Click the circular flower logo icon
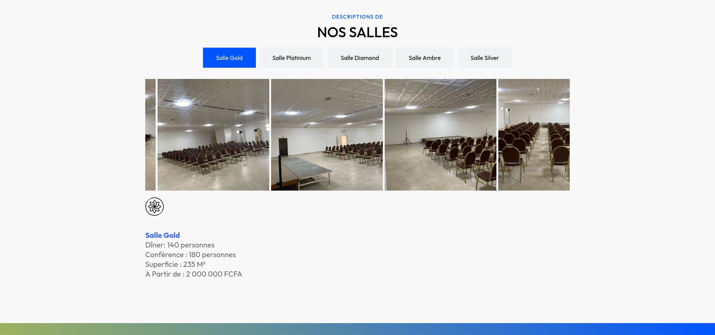 [x=155, y=207]
